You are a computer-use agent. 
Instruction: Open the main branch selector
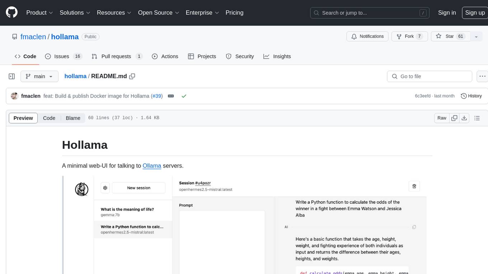tap(39, 76)
